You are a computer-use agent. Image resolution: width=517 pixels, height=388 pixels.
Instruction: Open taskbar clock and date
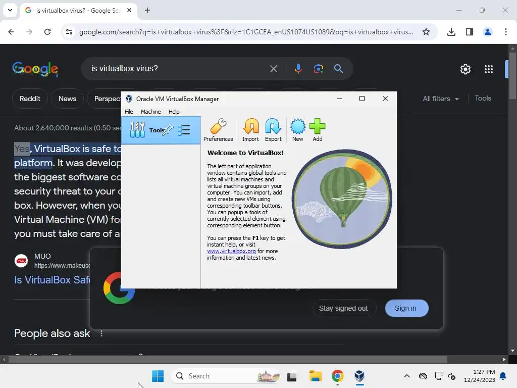[480, 376]
